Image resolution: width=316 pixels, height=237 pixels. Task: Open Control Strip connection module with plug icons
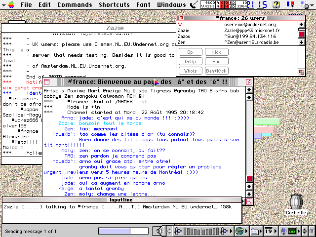[203, 231]
